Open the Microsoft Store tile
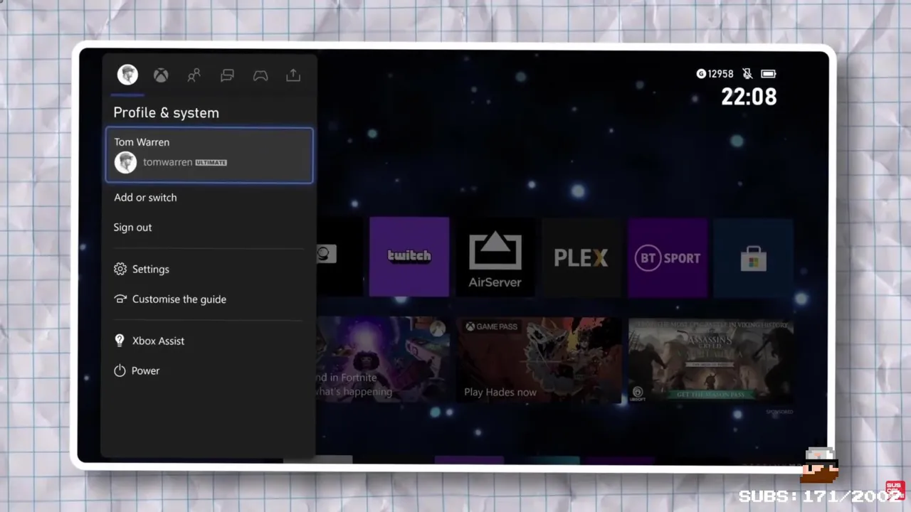The width and height of the screenshot is (911, 512). click(753, 257)
